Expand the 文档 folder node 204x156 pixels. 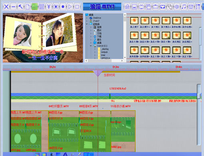(x=91, y=34)
